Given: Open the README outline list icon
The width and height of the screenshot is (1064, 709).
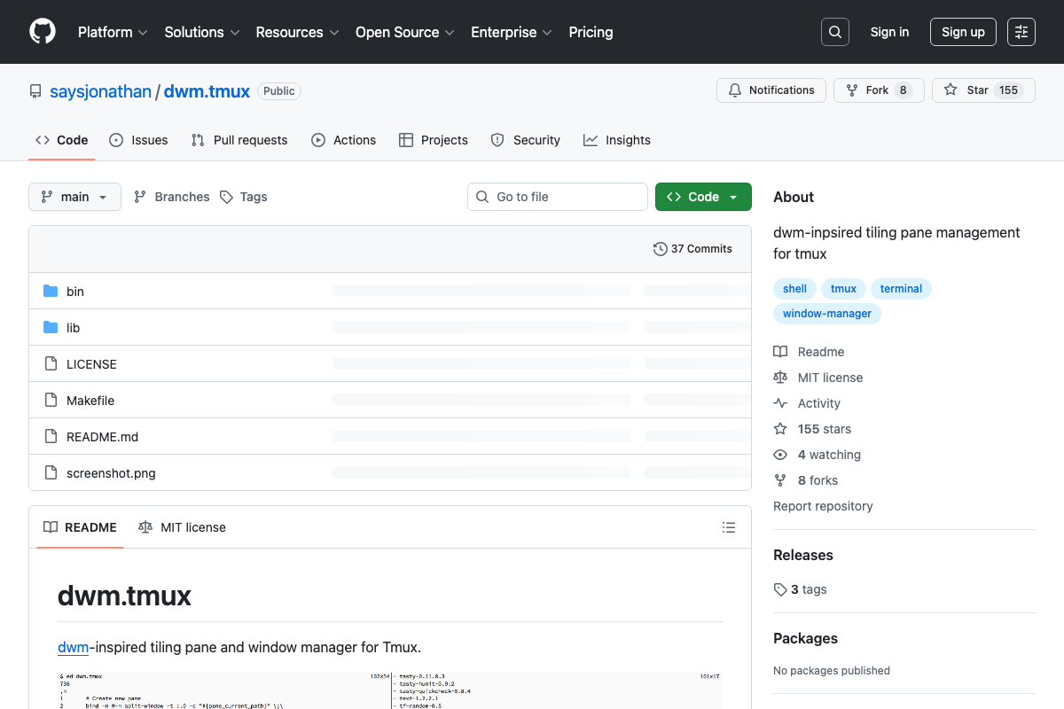Looking at the screenshot, I should (x=729, y=527).
